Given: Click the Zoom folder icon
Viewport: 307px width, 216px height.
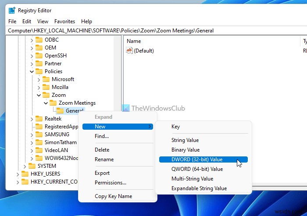Looking at the screenshot, I should click(x=46, y=95).
